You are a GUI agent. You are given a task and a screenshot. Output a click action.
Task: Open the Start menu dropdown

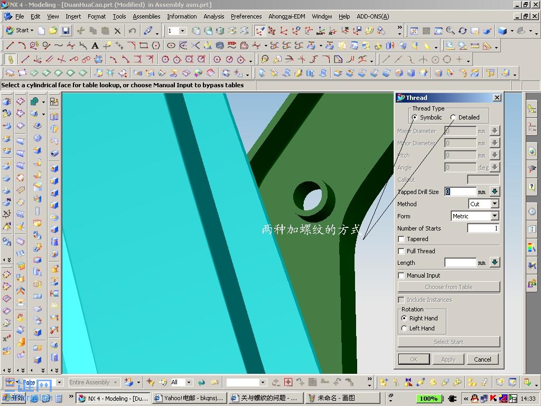pyautogui.click(x=20, y=30)
